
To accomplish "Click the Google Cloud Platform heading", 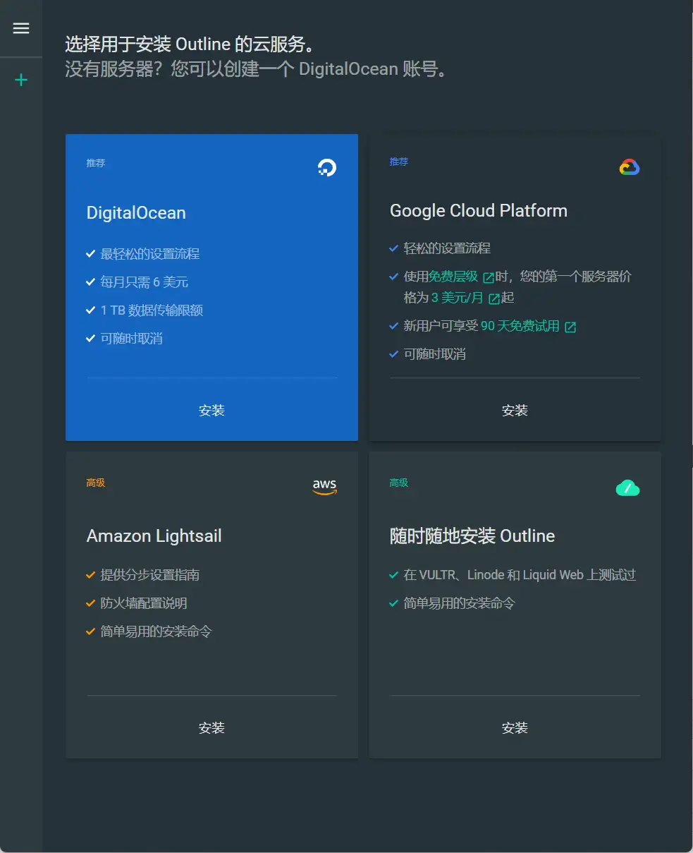I will 478,211.
